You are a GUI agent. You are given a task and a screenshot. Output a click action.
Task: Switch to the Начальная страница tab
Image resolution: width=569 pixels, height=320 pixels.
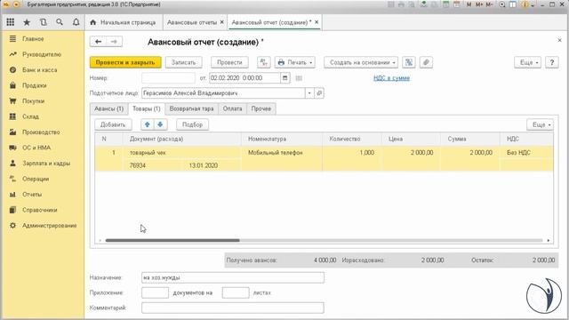coord(124,22)
